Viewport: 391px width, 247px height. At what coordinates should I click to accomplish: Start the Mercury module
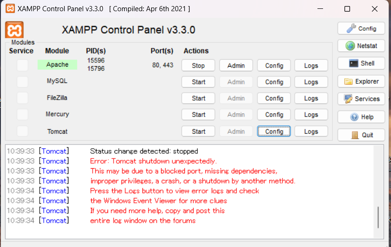(198, 115)
